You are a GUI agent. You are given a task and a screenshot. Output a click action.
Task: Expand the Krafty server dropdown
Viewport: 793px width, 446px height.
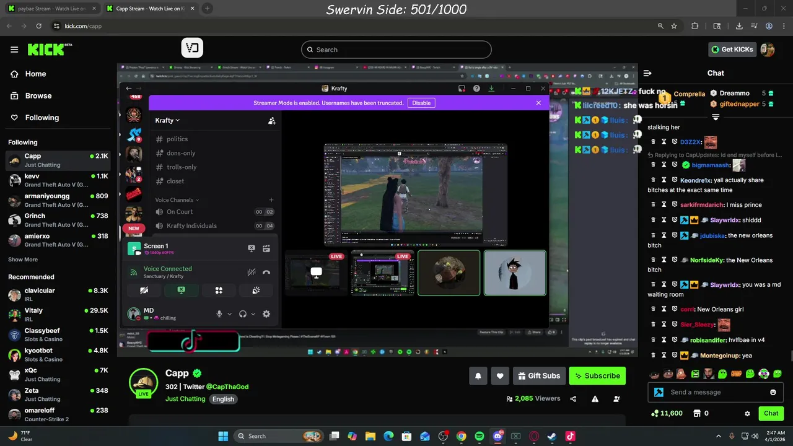click(167, 120)
